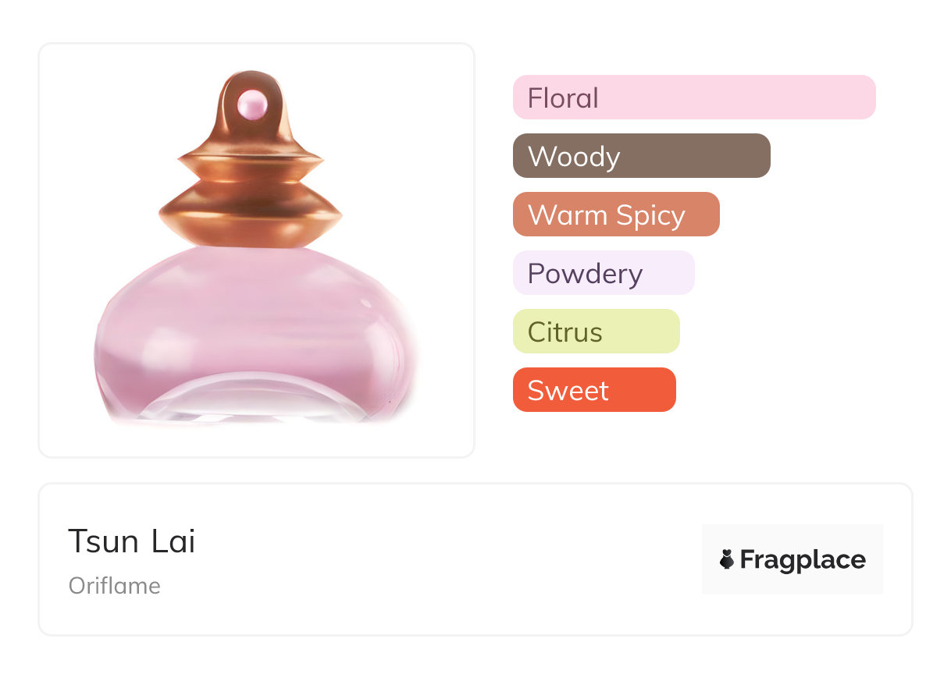
Task: Open the Tsun Lai perfume title
Action: pyautogui.click(x=131, y=541)
